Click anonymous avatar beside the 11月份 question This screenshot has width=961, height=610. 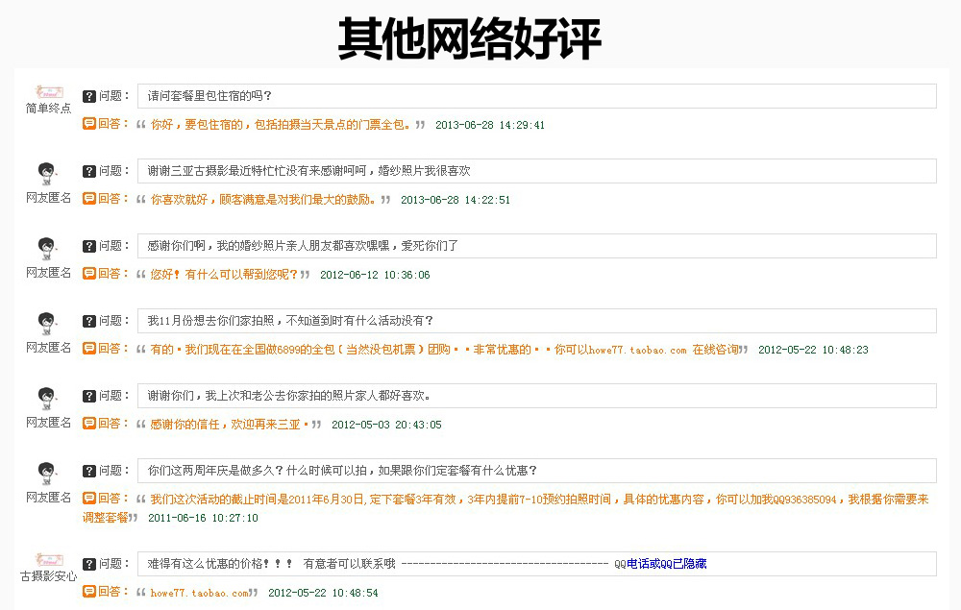48,323
